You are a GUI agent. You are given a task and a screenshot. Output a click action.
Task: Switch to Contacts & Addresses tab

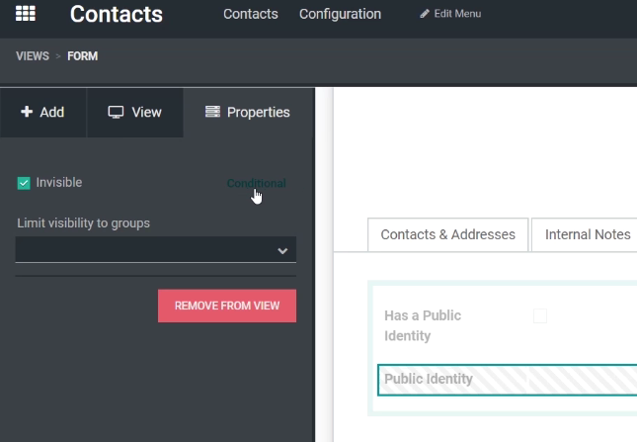447,234
